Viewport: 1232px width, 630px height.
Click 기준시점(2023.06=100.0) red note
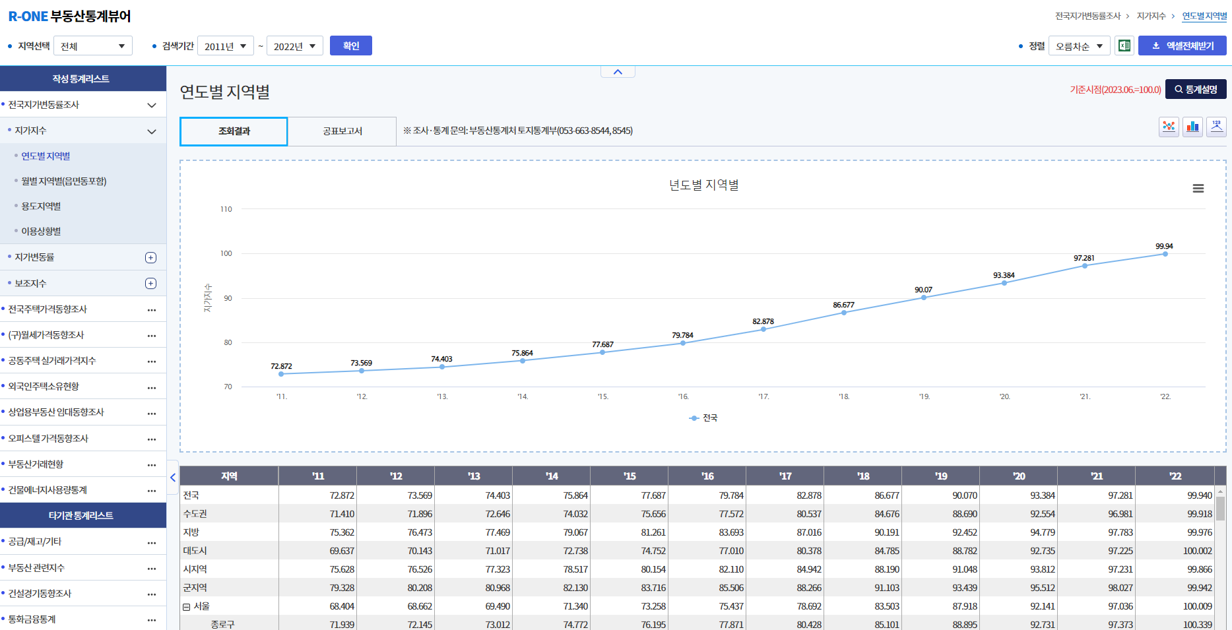coord(1115,90)
